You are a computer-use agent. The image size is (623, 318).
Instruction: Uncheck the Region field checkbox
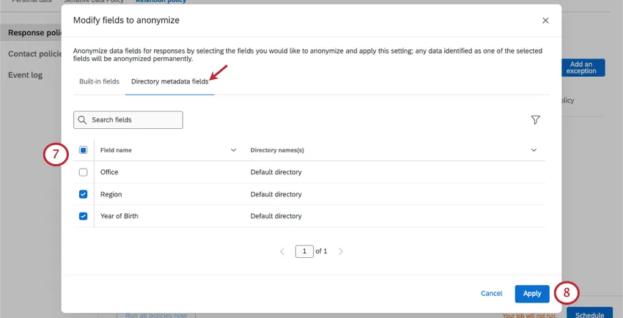tap(84, 194)
